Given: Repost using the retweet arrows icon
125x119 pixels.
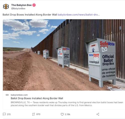Looking at the screenshot, I should (x=33, y=114).
